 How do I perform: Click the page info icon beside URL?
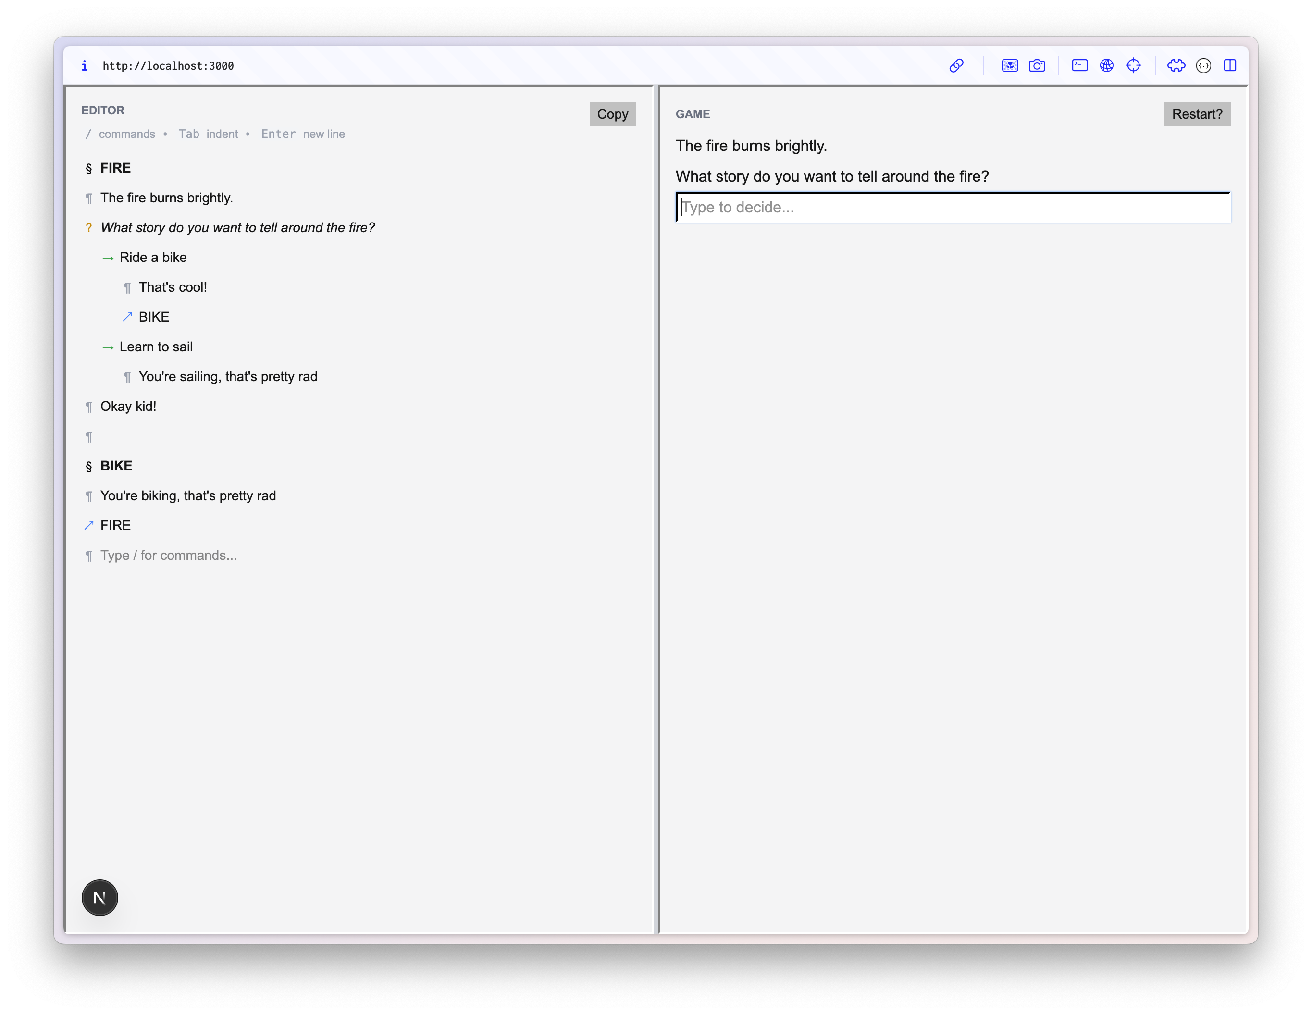[x=85, y=65]
